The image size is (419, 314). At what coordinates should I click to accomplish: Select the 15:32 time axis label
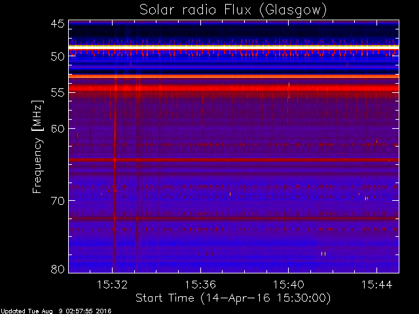[x=112, y=285]
